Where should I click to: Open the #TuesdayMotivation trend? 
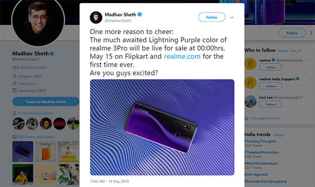pyautogui.click(x=262, y=152)
